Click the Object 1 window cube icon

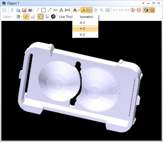pos(4,3)
